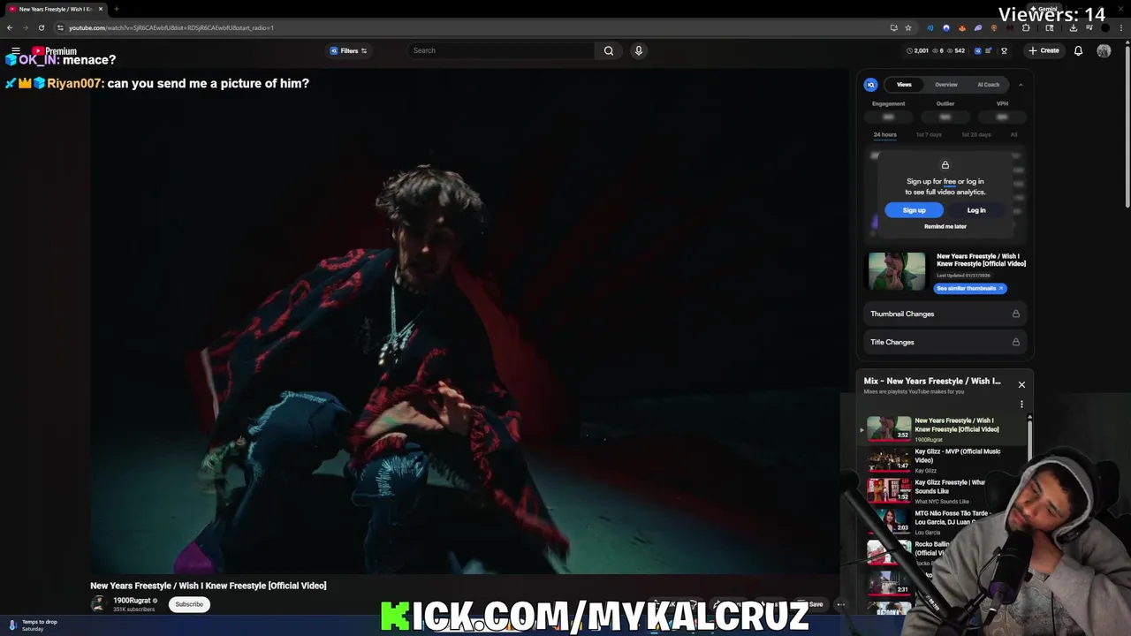Viewport: 1131px width, 636px height.
Task: Click the magnifier search button
Action: point(609,50)
